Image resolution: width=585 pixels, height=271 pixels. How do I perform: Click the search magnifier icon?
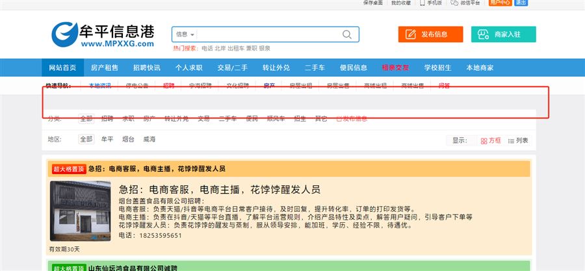[348, 34]
